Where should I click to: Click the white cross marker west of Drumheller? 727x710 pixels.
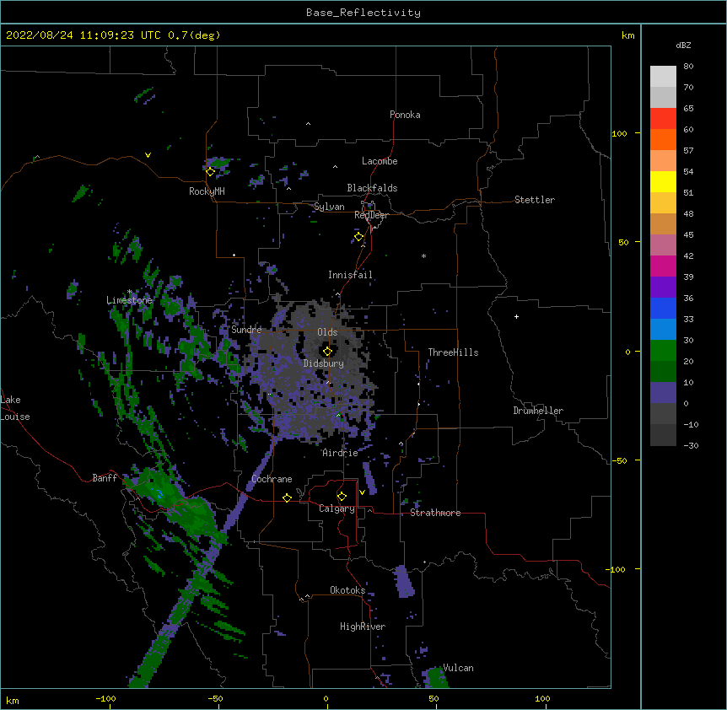coord(516,316)
